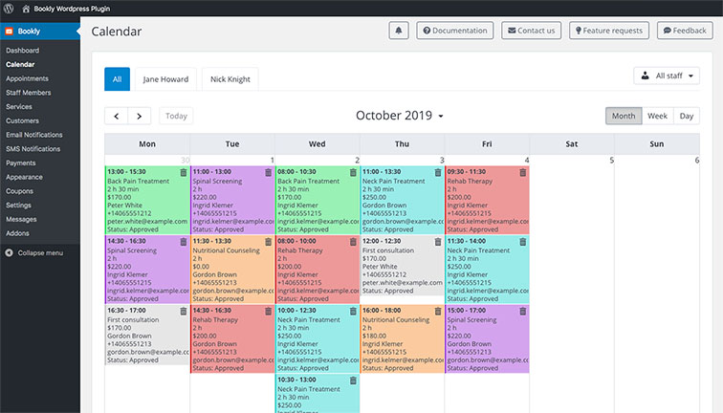
Task: Delete Friday 09:30 - 11:30 Rehab Therapy
Action: (523, 172)
